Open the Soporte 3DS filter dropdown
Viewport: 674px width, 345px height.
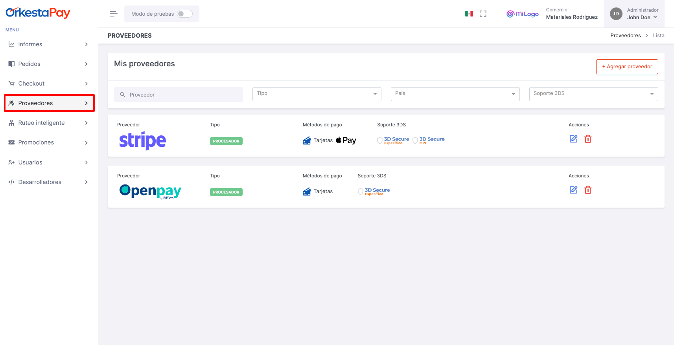coord(594,94)
